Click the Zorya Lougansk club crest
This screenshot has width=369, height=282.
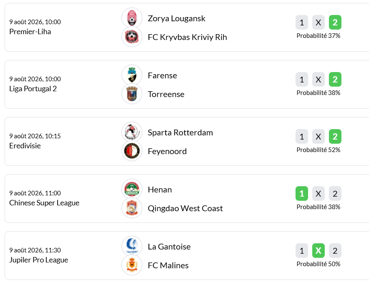point(132,18)
